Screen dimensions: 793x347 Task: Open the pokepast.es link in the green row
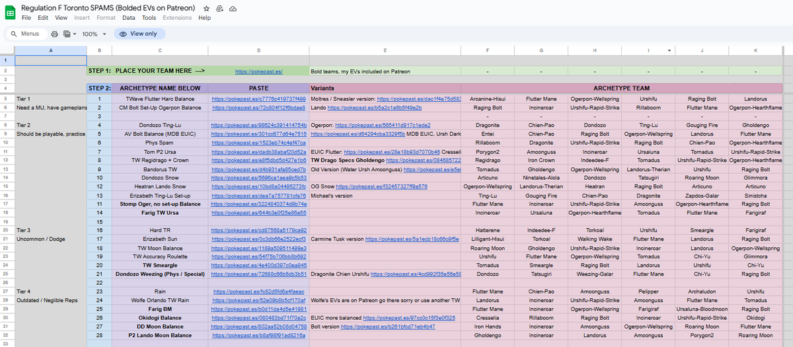click(x=259, y=71)
